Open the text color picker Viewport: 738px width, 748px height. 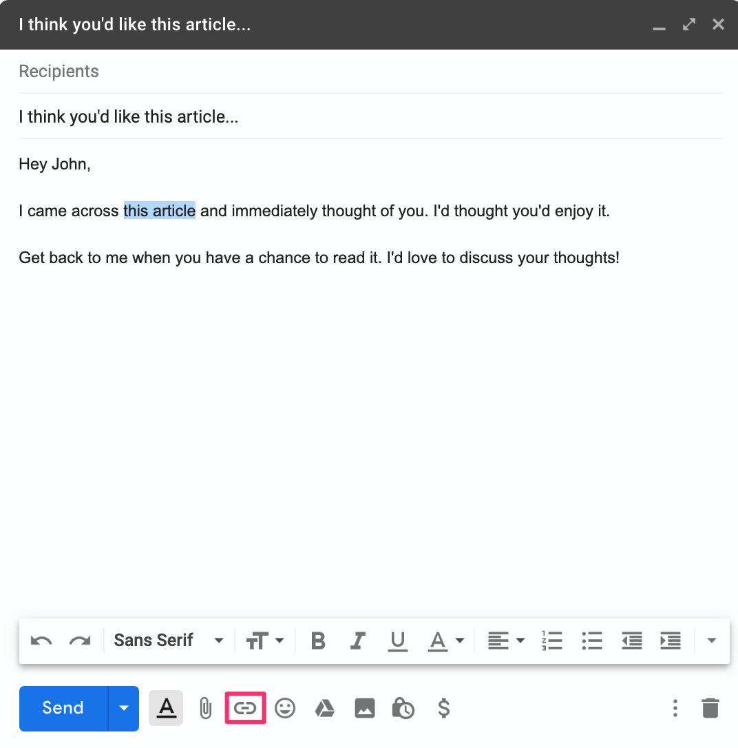(x=446, y=641)
